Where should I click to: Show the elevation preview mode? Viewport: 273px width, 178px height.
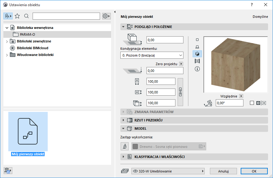tap(197, 46)
